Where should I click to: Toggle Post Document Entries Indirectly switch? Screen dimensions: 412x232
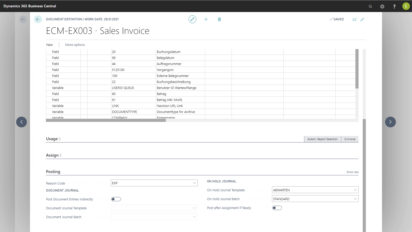point(116,199)
